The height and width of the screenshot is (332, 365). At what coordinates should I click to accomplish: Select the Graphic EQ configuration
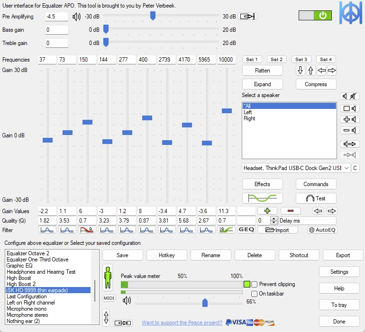tap(19, 266)
